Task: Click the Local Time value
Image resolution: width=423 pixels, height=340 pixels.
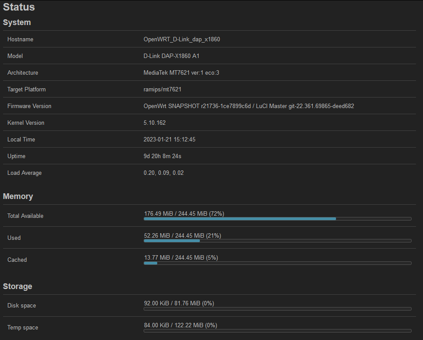Action: point(170,140)
